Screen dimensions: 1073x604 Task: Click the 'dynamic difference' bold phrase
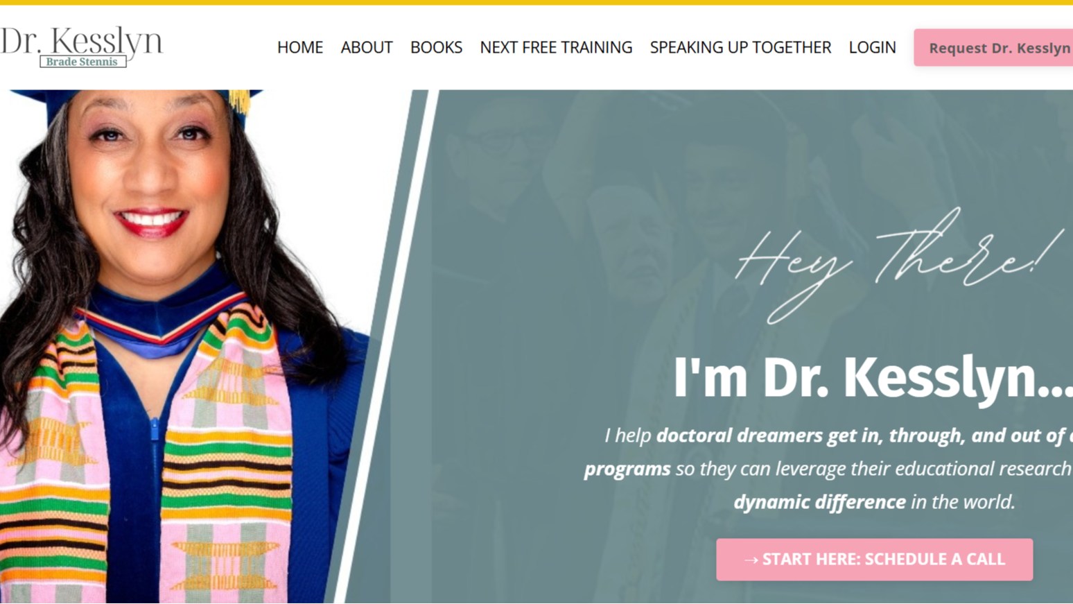(x=819, y=502)
